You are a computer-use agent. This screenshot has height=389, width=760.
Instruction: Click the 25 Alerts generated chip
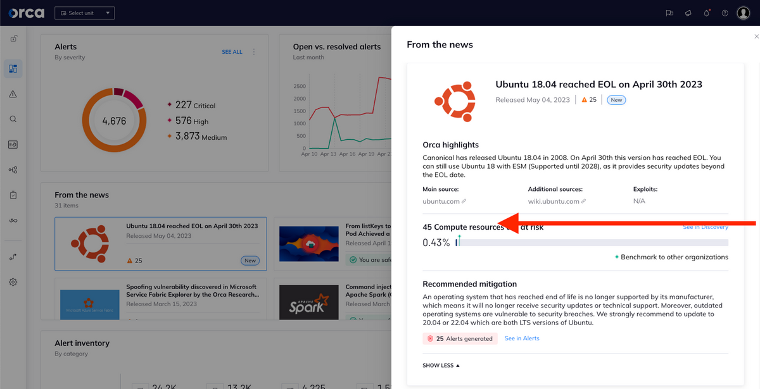coord(460,338)
